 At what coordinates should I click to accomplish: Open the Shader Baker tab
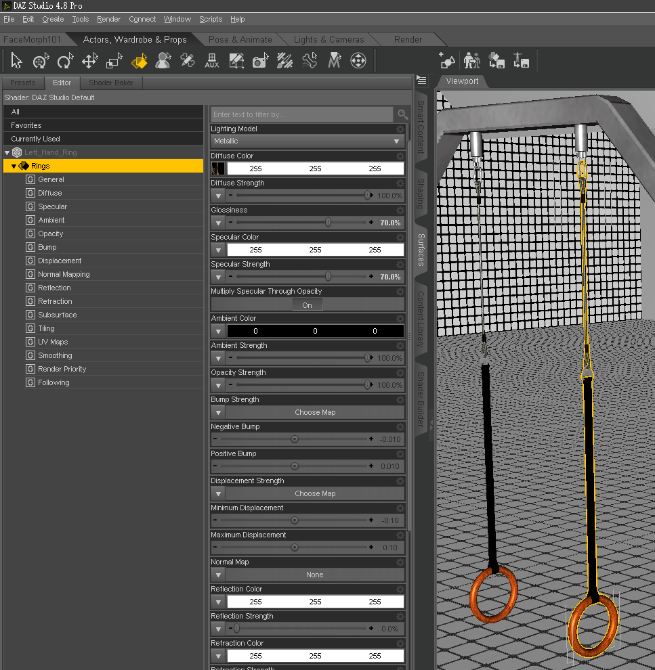click(x=111, y=83)
